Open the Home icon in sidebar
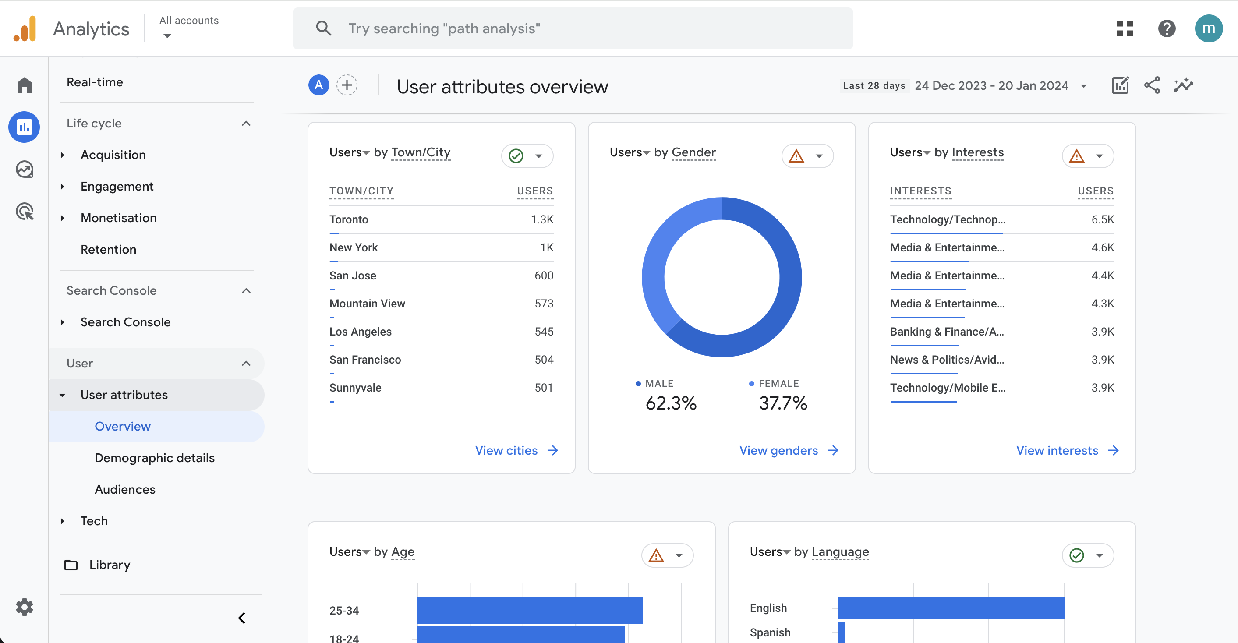Viewport: 1238px width, 643px height. point(24,85)
